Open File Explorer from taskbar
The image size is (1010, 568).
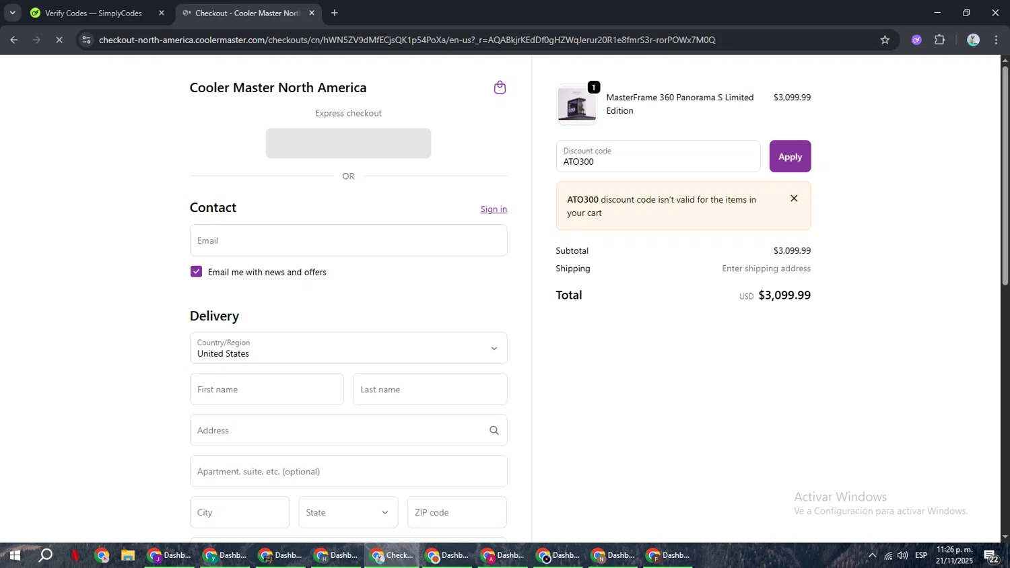point(128,555)
